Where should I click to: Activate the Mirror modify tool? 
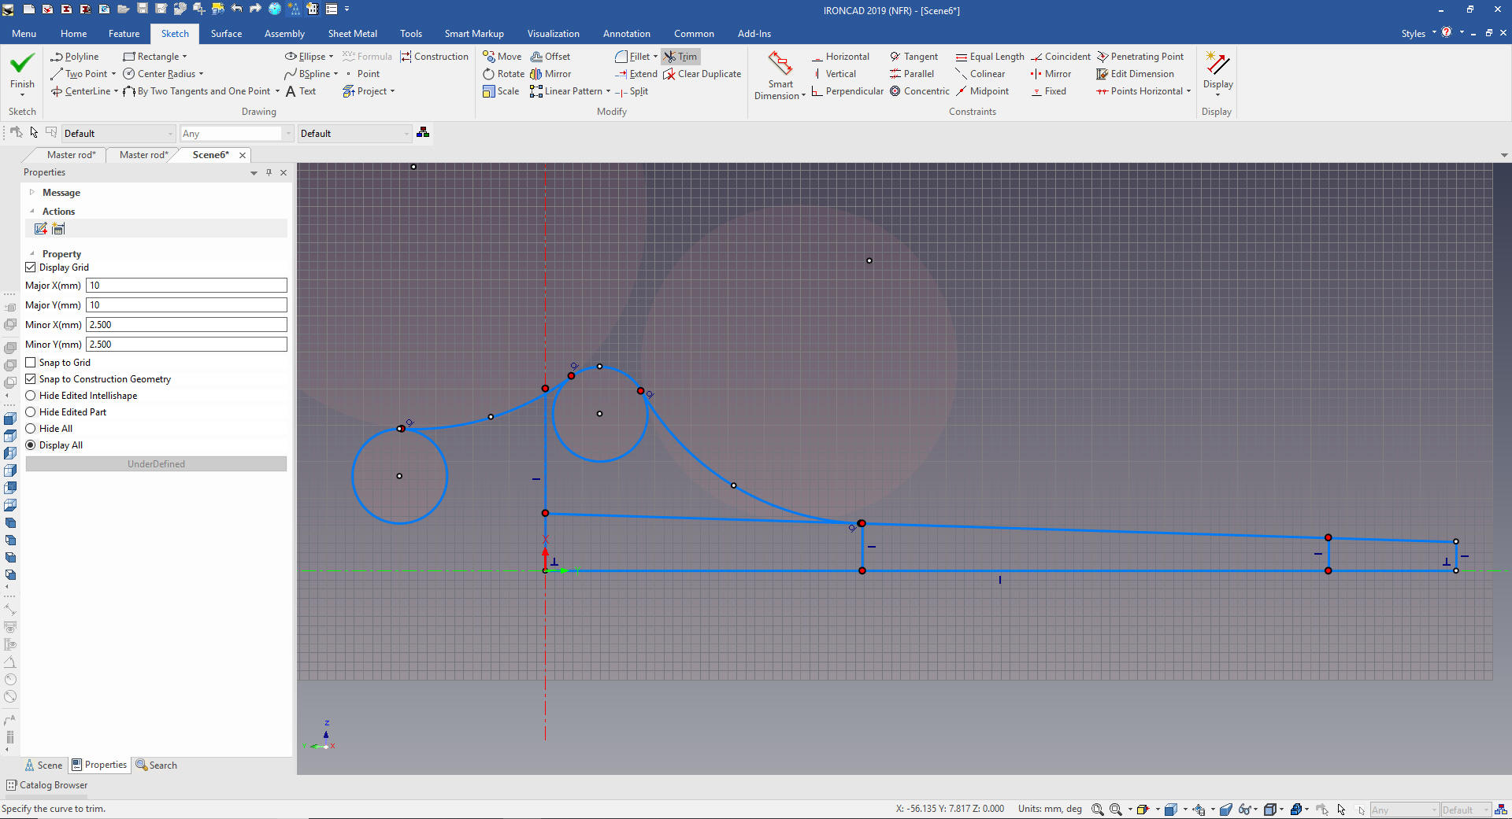pyautogui.click(x=550, y=74)
